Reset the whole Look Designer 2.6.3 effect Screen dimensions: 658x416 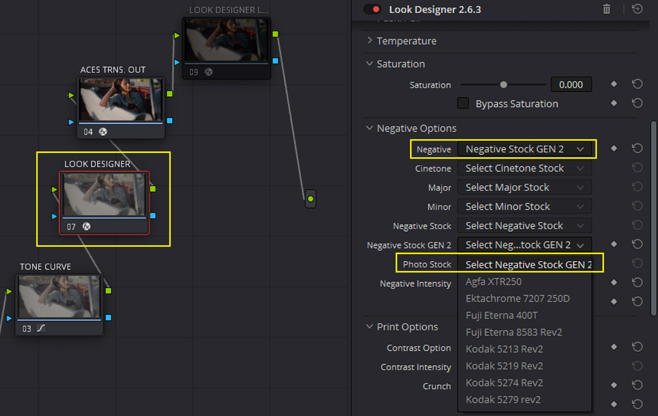[x=637, y=9]
